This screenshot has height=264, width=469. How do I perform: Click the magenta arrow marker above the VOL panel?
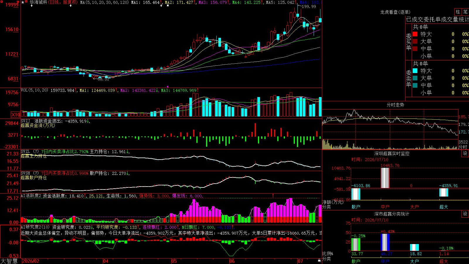[167, 87]
